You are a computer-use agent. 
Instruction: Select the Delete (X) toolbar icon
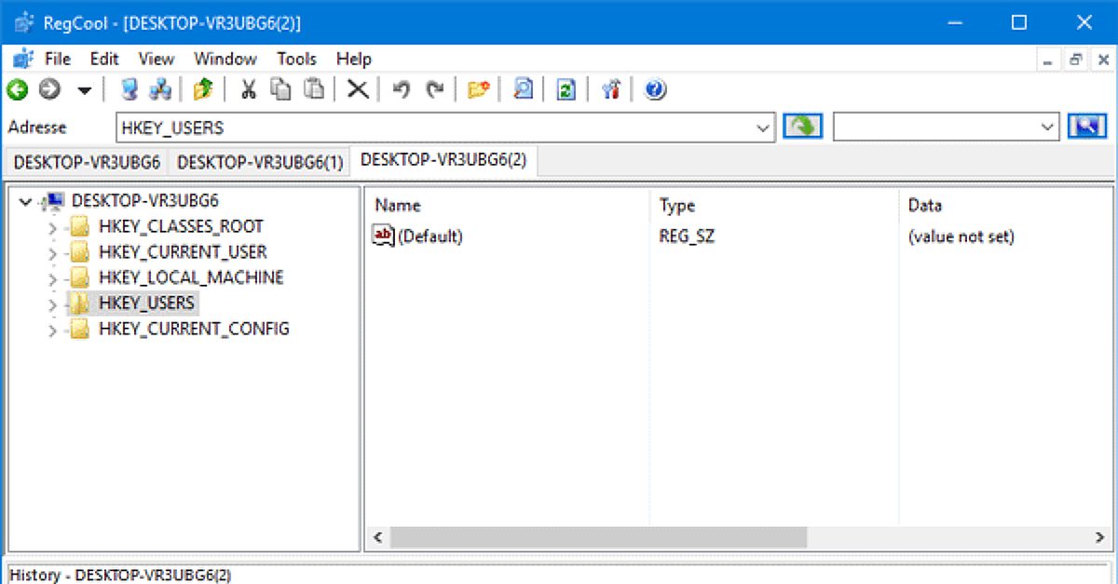pyautogui.click(x=358, y=89)
